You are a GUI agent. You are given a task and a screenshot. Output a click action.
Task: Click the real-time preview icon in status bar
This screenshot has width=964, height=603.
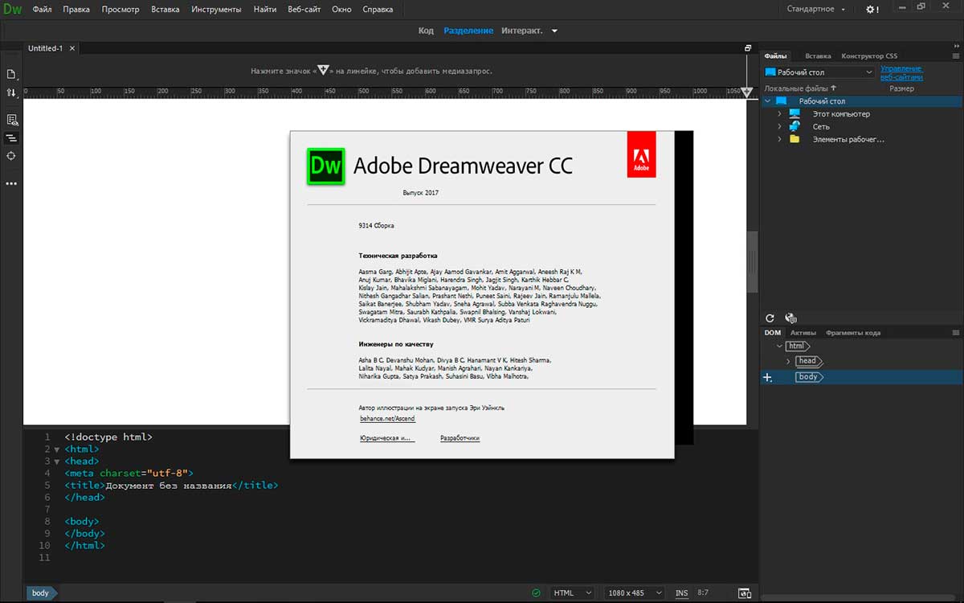745,593
